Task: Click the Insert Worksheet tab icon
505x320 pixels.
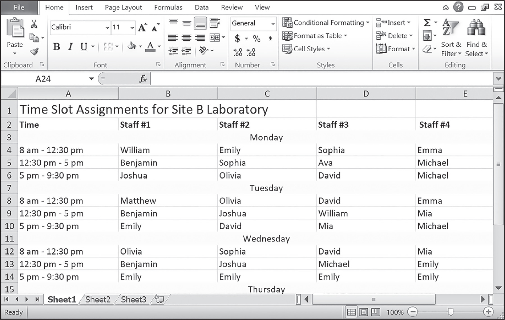Action: coord(159,299)
